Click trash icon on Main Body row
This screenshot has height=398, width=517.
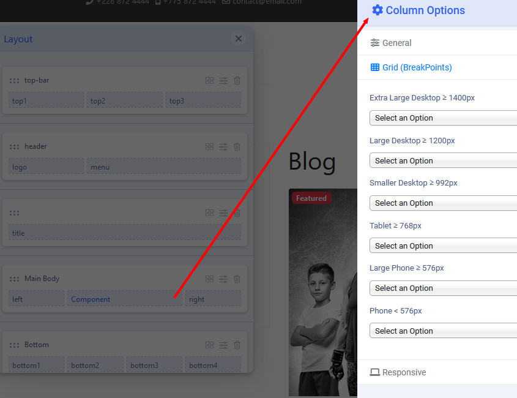[x=237, y=279]
